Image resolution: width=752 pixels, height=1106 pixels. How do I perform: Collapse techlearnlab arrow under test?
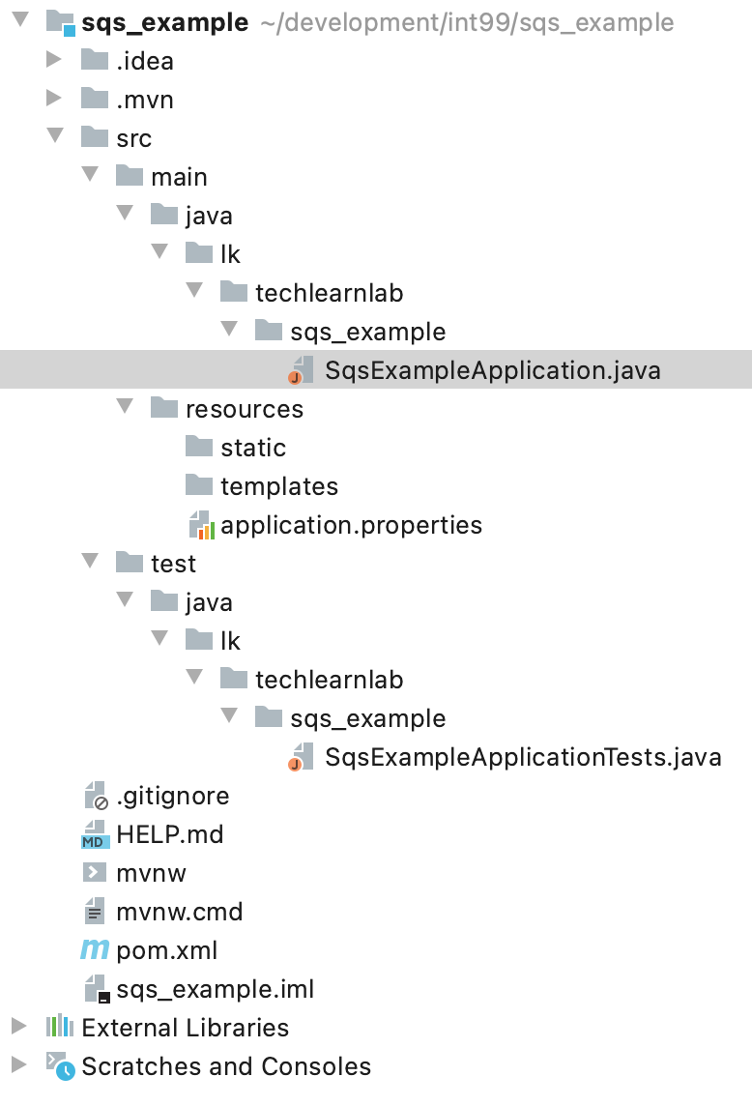coord(194,677)
